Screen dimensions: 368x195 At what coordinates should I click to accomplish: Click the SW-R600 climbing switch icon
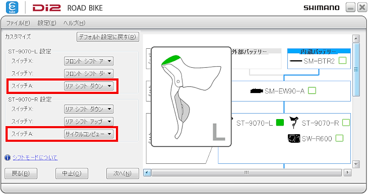(x=294, y=138)
